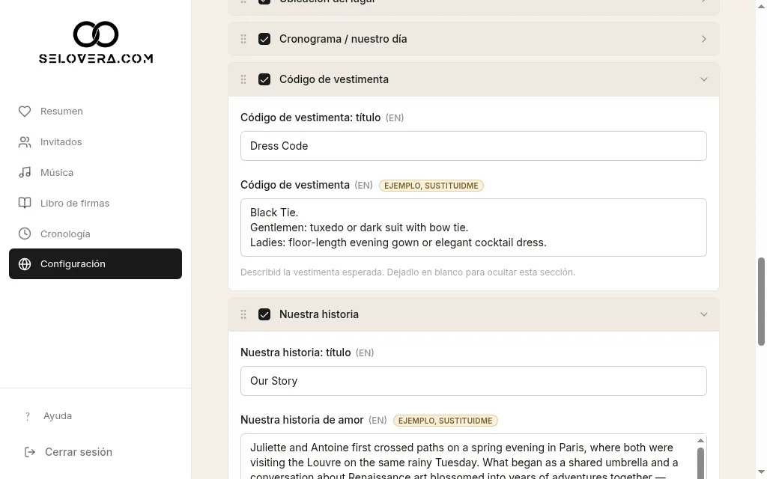
Task: Select the Configuración menu item
Action: [x=95, y=264]
